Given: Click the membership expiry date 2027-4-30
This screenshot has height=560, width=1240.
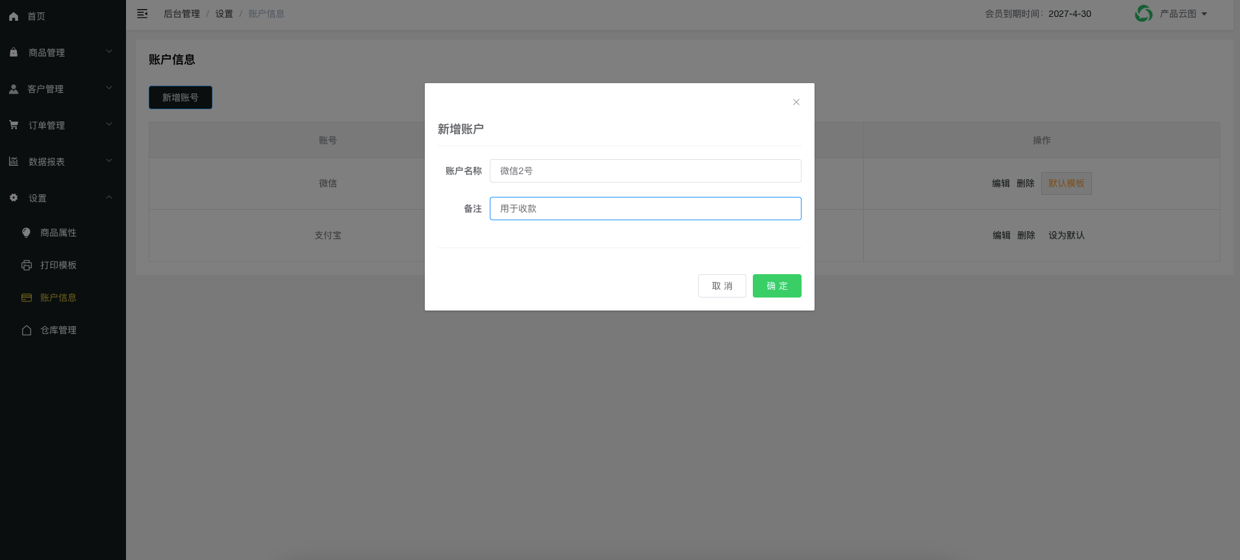Looking at the screenshot, I should coord(1070,14).
